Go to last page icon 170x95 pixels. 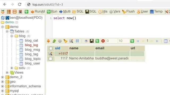pyautogui.click(x=157, y=41)
